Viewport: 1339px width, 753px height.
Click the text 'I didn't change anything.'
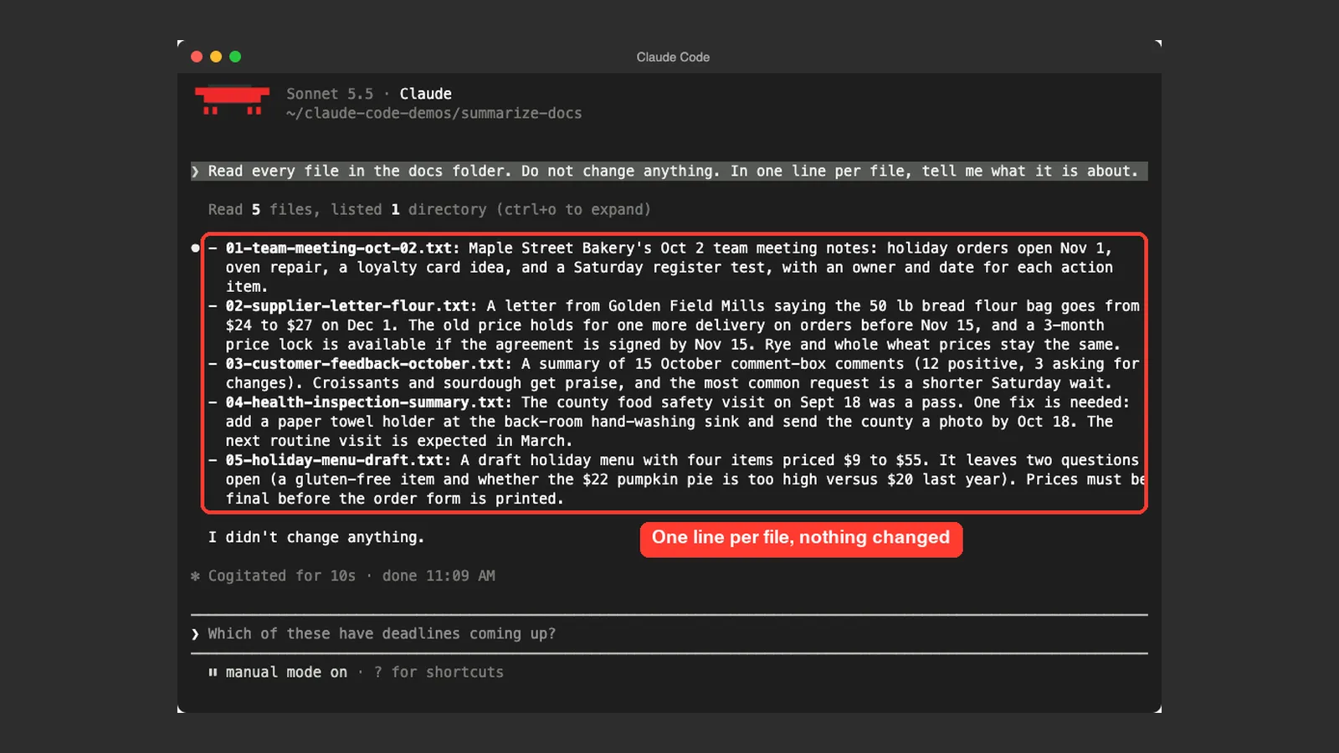[316, 537]
